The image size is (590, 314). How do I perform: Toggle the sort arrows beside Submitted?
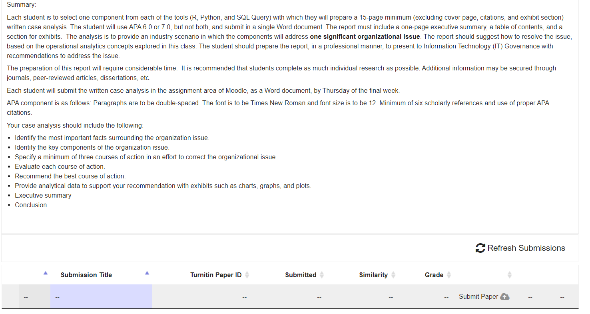(322, 275)
